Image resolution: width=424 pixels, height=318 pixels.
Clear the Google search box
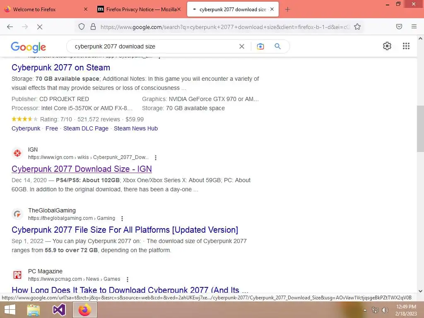[x=242, y=46]
